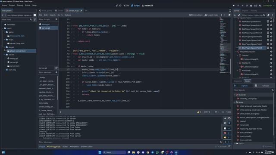Image resolution: width=276 pixels, height=155 pixels.
Task: Switch to the 2D workspace
Action: click(x=119, y=6)
